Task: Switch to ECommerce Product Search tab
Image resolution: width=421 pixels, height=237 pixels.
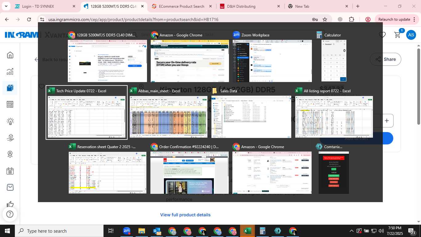Action: 182,6
